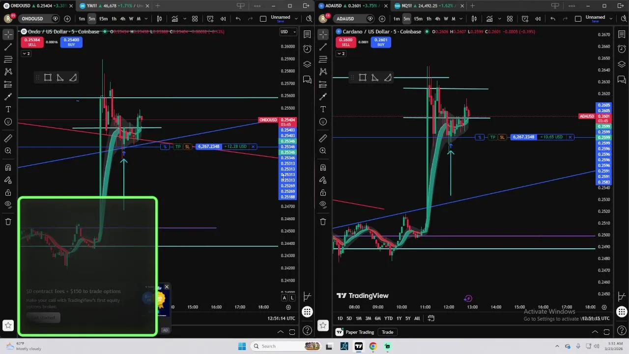
Task: Open Windows taskbar Search box
Action: pyautogui.click(x=286, y=346)
